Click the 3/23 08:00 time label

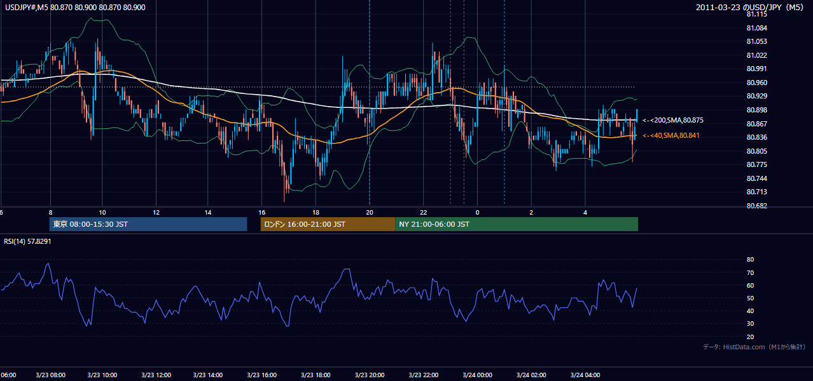pos(50,375)
